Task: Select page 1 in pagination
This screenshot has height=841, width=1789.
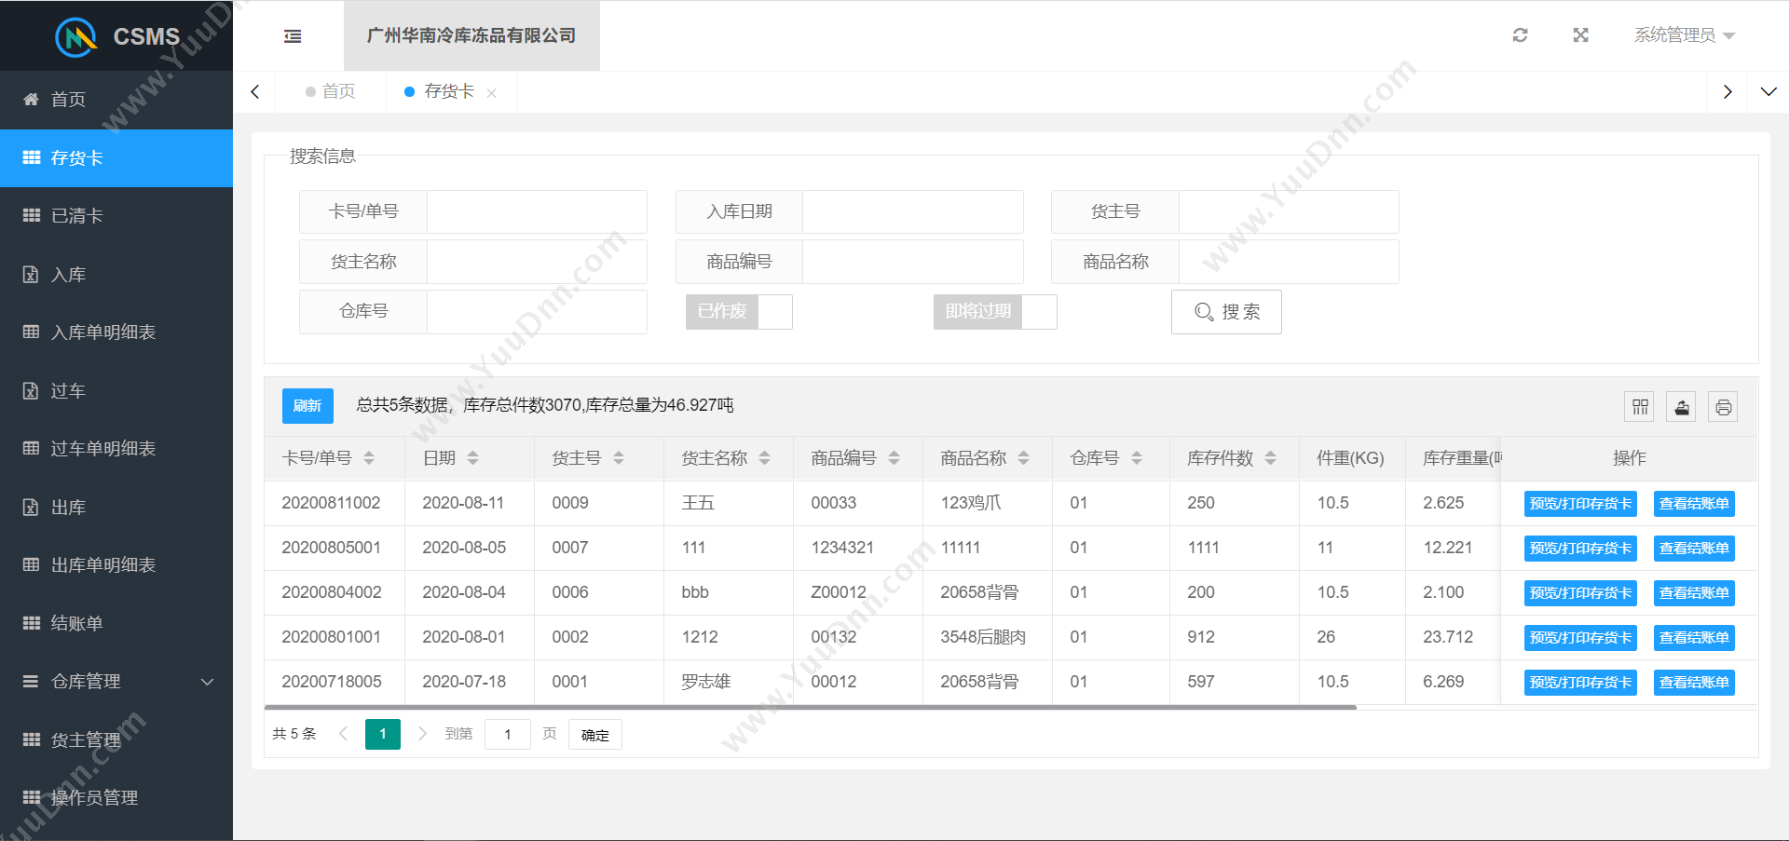Action: pos(383,734)
